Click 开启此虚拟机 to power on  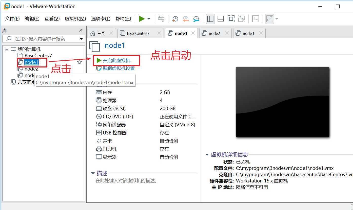tap(116, 61)
